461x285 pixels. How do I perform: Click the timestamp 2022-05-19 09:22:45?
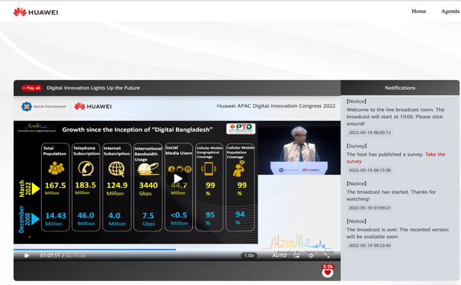pos(369,245)
